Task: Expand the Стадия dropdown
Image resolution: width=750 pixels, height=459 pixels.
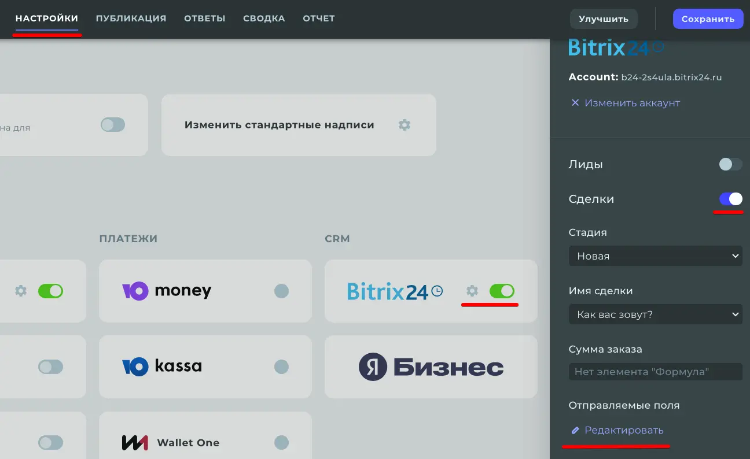Action: [655, 256]
